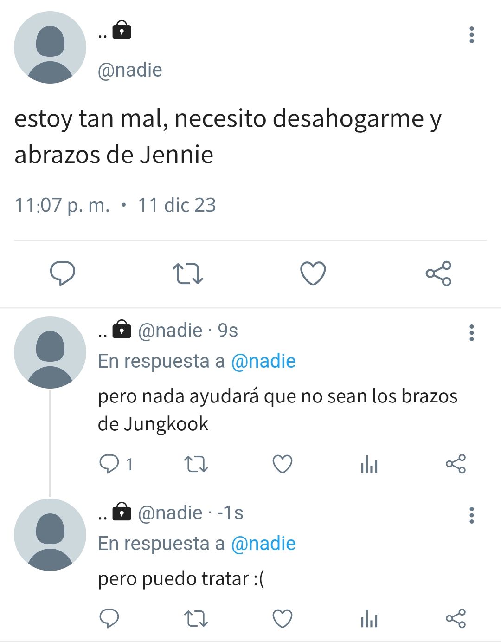Share the Jungkook reply

tap(456, 464)
